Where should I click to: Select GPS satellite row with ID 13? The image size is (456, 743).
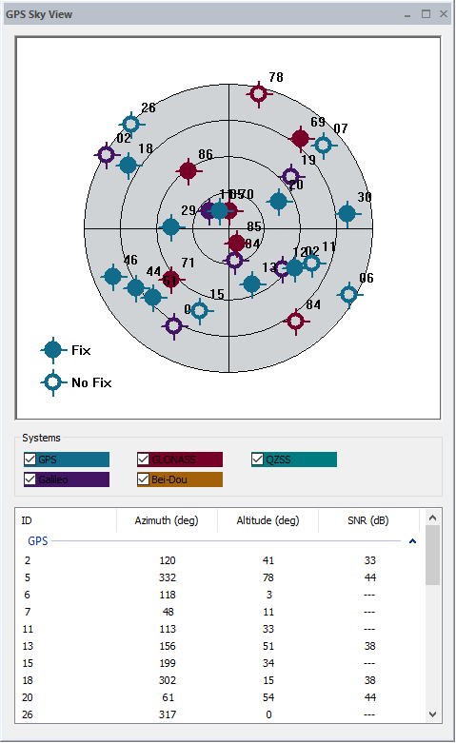pos(220,646)
